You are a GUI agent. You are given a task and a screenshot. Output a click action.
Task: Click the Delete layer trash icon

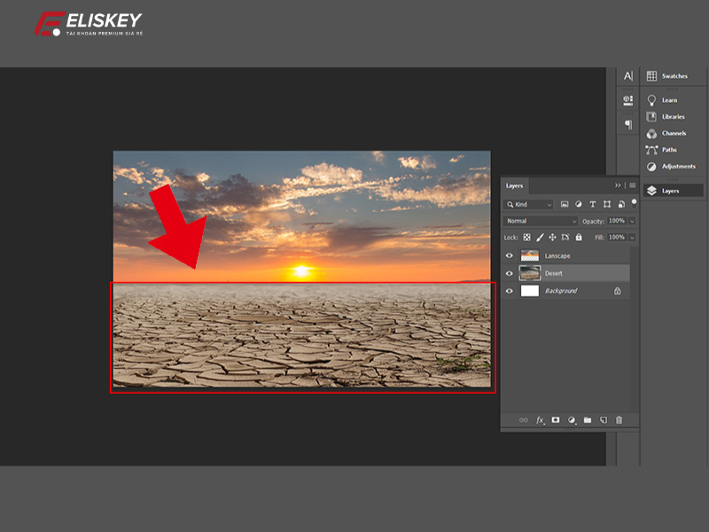[619, 419]
